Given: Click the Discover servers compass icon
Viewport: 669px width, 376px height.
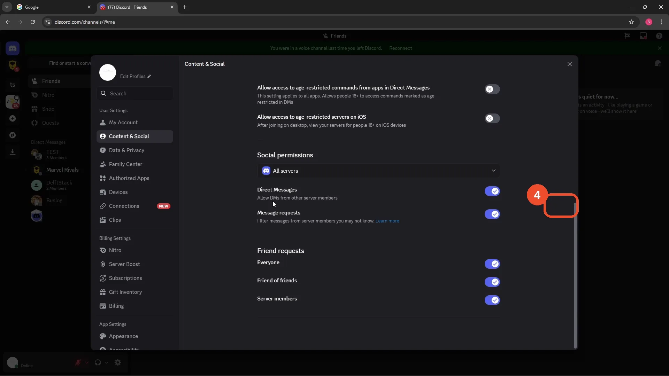Looking at the screenshot, I should pos(13,135).
